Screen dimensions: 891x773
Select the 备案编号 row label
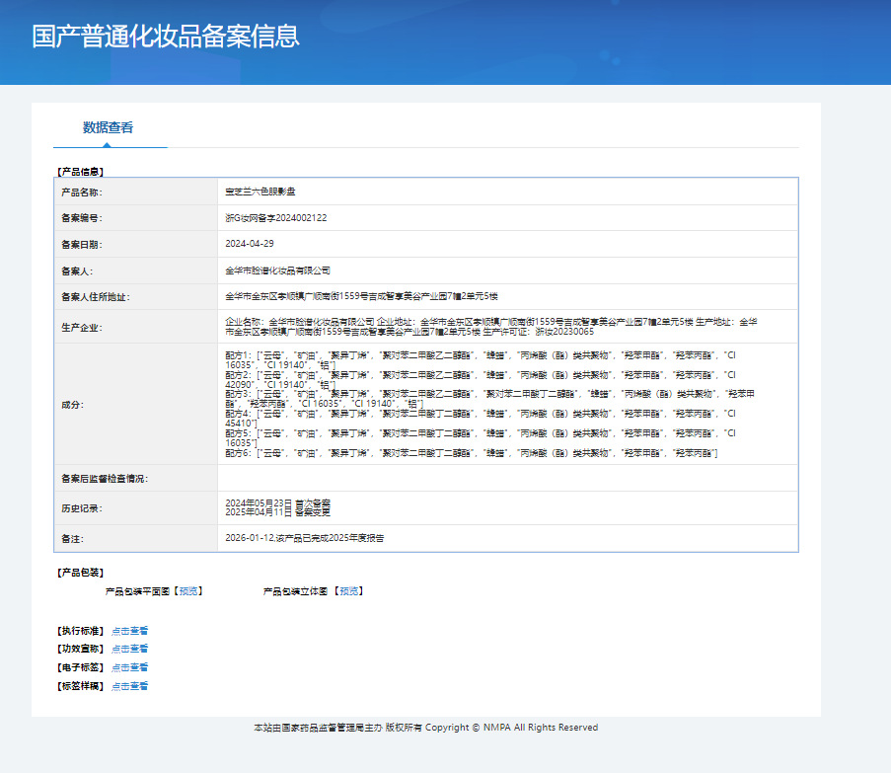(x=82, y=218)
